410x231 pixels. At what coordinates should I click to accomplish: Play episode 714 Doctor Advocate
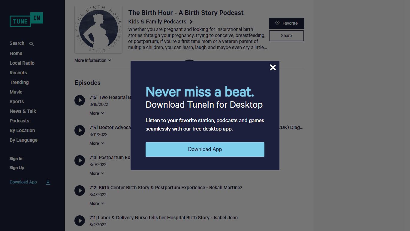tap(80, 131)
